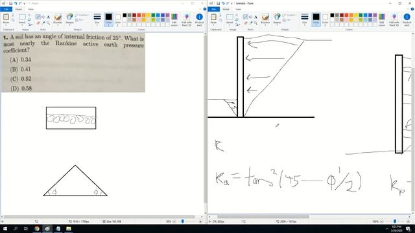Image resolution: width=415 pixels, height=233 pixels.
Task: Open Task View on taskbar
Action: (x=26, y=228)
